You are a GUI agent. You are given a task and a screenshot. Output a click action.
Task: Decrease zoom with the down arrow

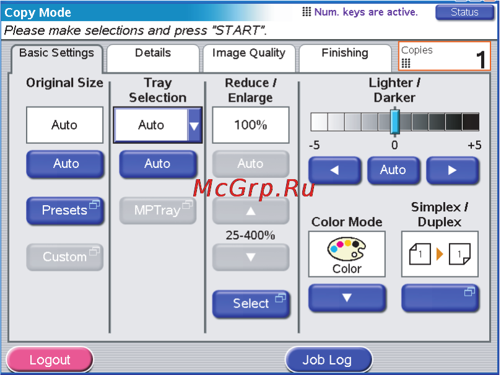click(x=251, y=257)
